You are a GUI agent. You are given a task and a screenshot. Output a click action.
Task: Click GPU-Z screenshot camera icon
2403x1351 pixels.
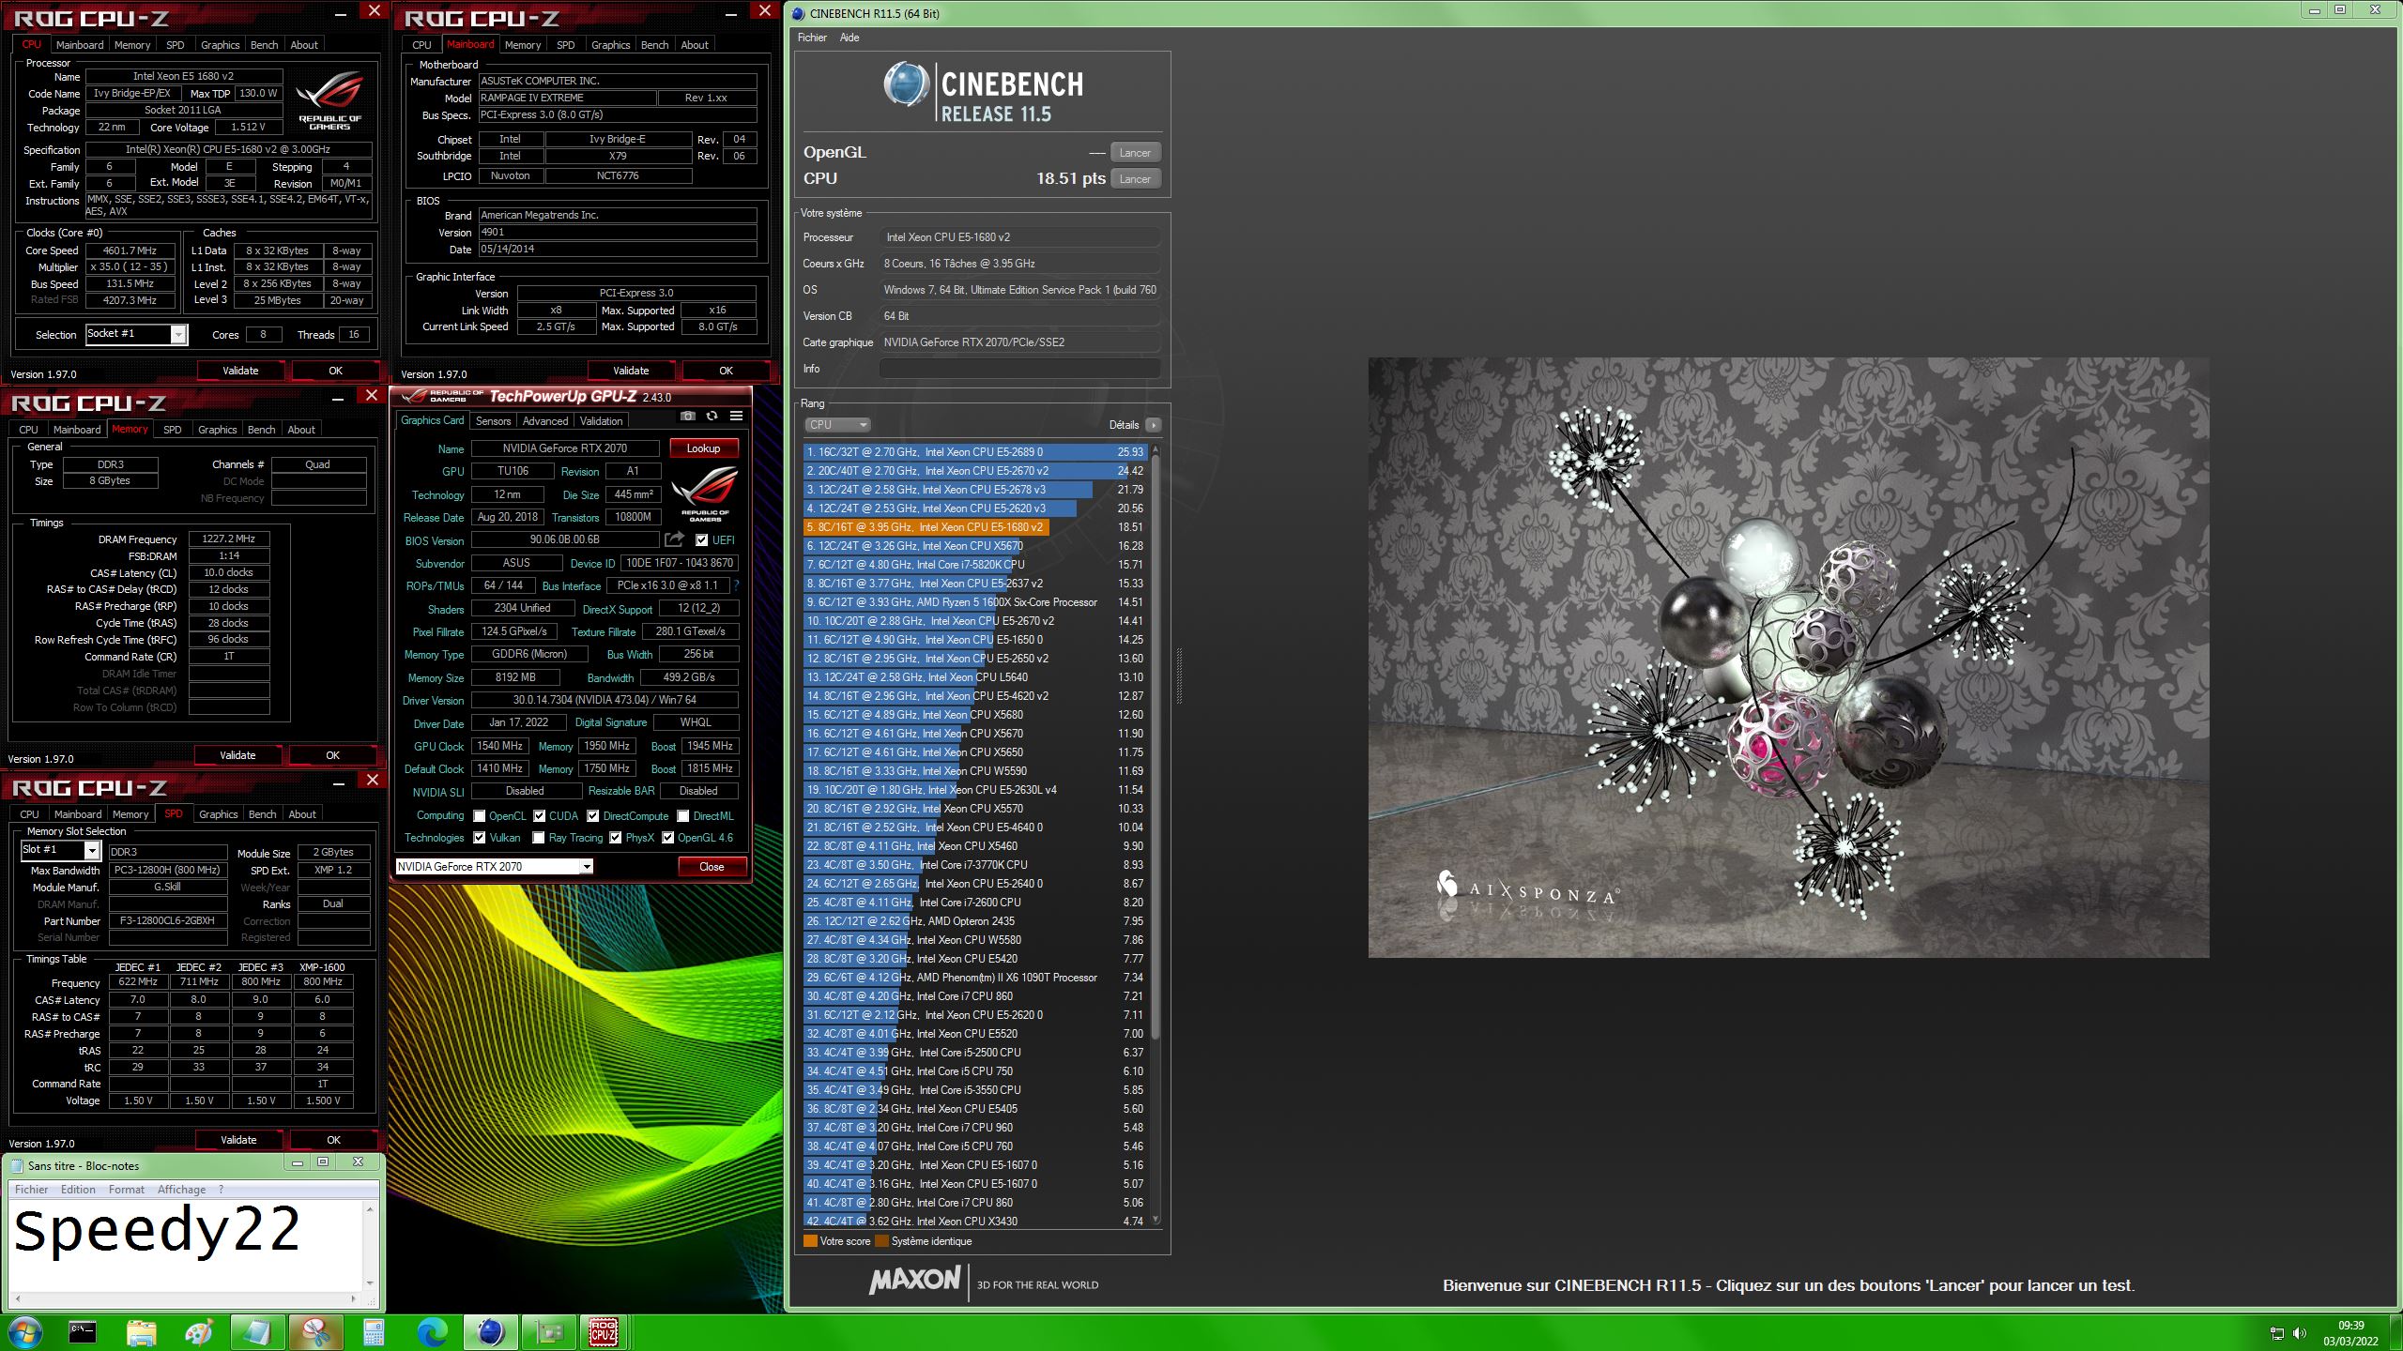pyautogui.click(x=687, y=416)
